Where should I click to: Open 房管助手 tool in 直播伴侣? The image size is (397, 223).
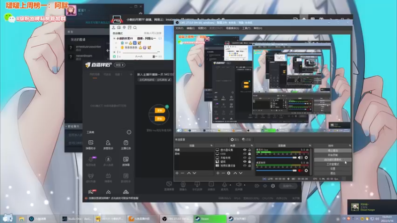[x=108, y=145]
